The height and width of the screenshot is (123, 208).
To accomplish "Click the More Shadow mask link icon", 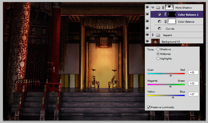I will [x=163, y=8].
